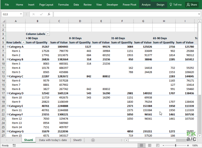Open the Data ribbon tab

[76, 5]
